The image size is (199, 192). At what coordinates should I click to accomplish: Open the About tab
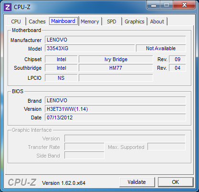coord(157,21)
